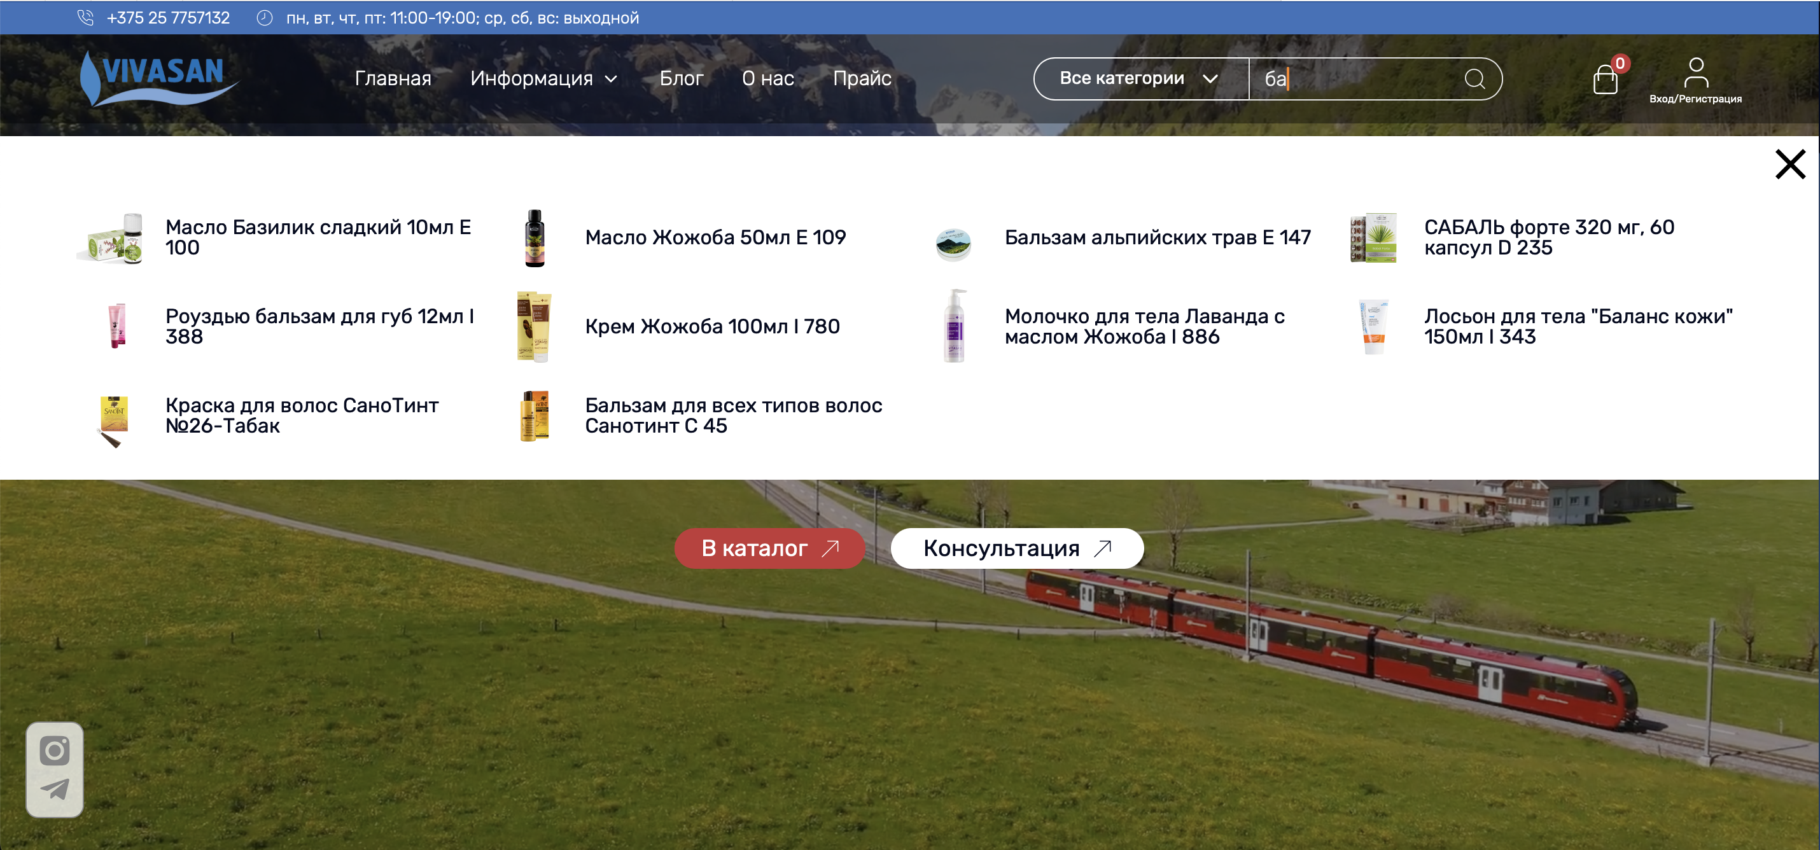Click the magnifier search icon
The width and height of the screenshot is (1820, 850).
click(1474, 78)
